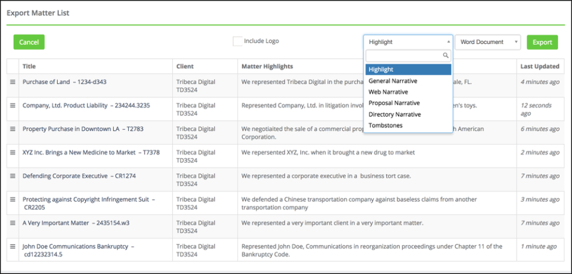Click drag handle for Company, Ltd. Product Liability row
The width and height of the screenshot is (572, 274).
13,105
